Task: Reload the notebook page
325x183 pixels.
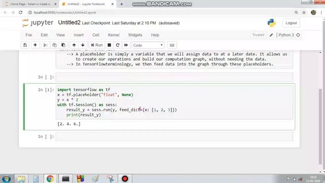Action: (x=20, y=12)
